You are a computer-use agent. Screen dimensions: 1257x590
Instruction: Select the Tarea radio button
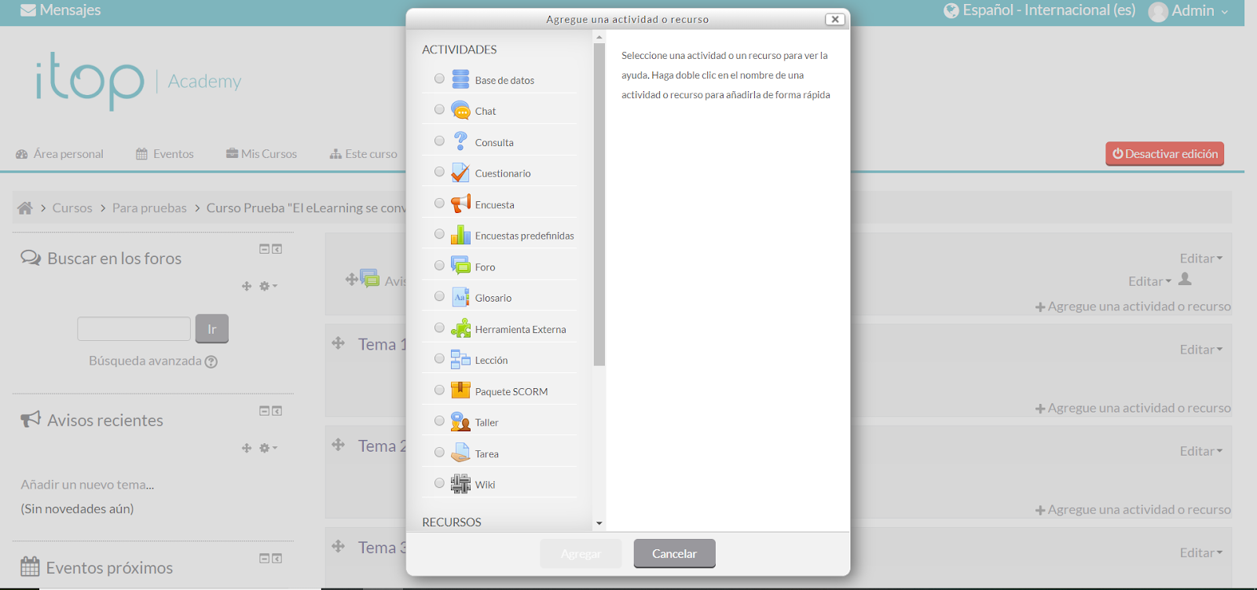[439, 453]
